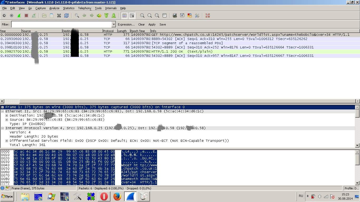This screenshot has width=360, height=202.
Task: Apply the display filter
Action: pyautogui.click(x=152, y=24)
